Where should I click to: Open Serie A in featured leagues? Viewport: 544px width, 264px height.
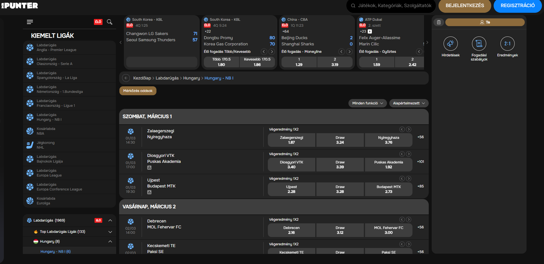pos(69,61)
